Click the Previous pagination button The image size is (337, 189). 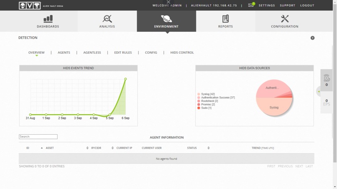[x=285, y=166]
